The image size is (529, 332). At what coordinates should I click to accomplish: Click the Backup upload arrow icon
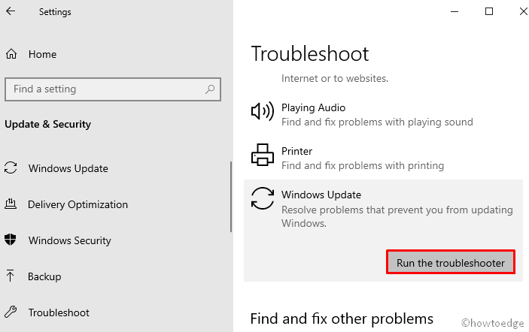coord(11,276)
